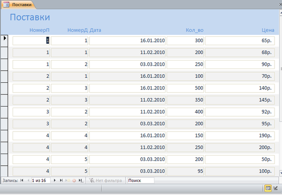Click current record selector arrow of first row
This screenshot has width=282, height=195.
(x=5, y=38)
